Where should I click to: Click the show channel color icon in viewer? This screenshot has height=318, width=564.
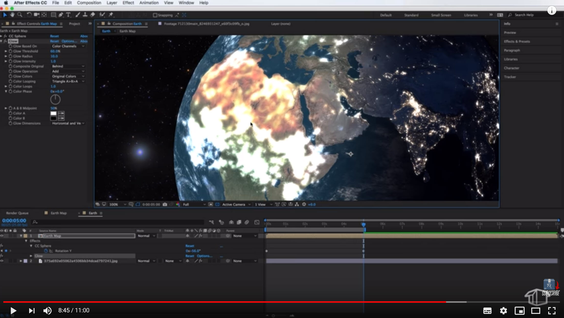[x=178, y=204]
